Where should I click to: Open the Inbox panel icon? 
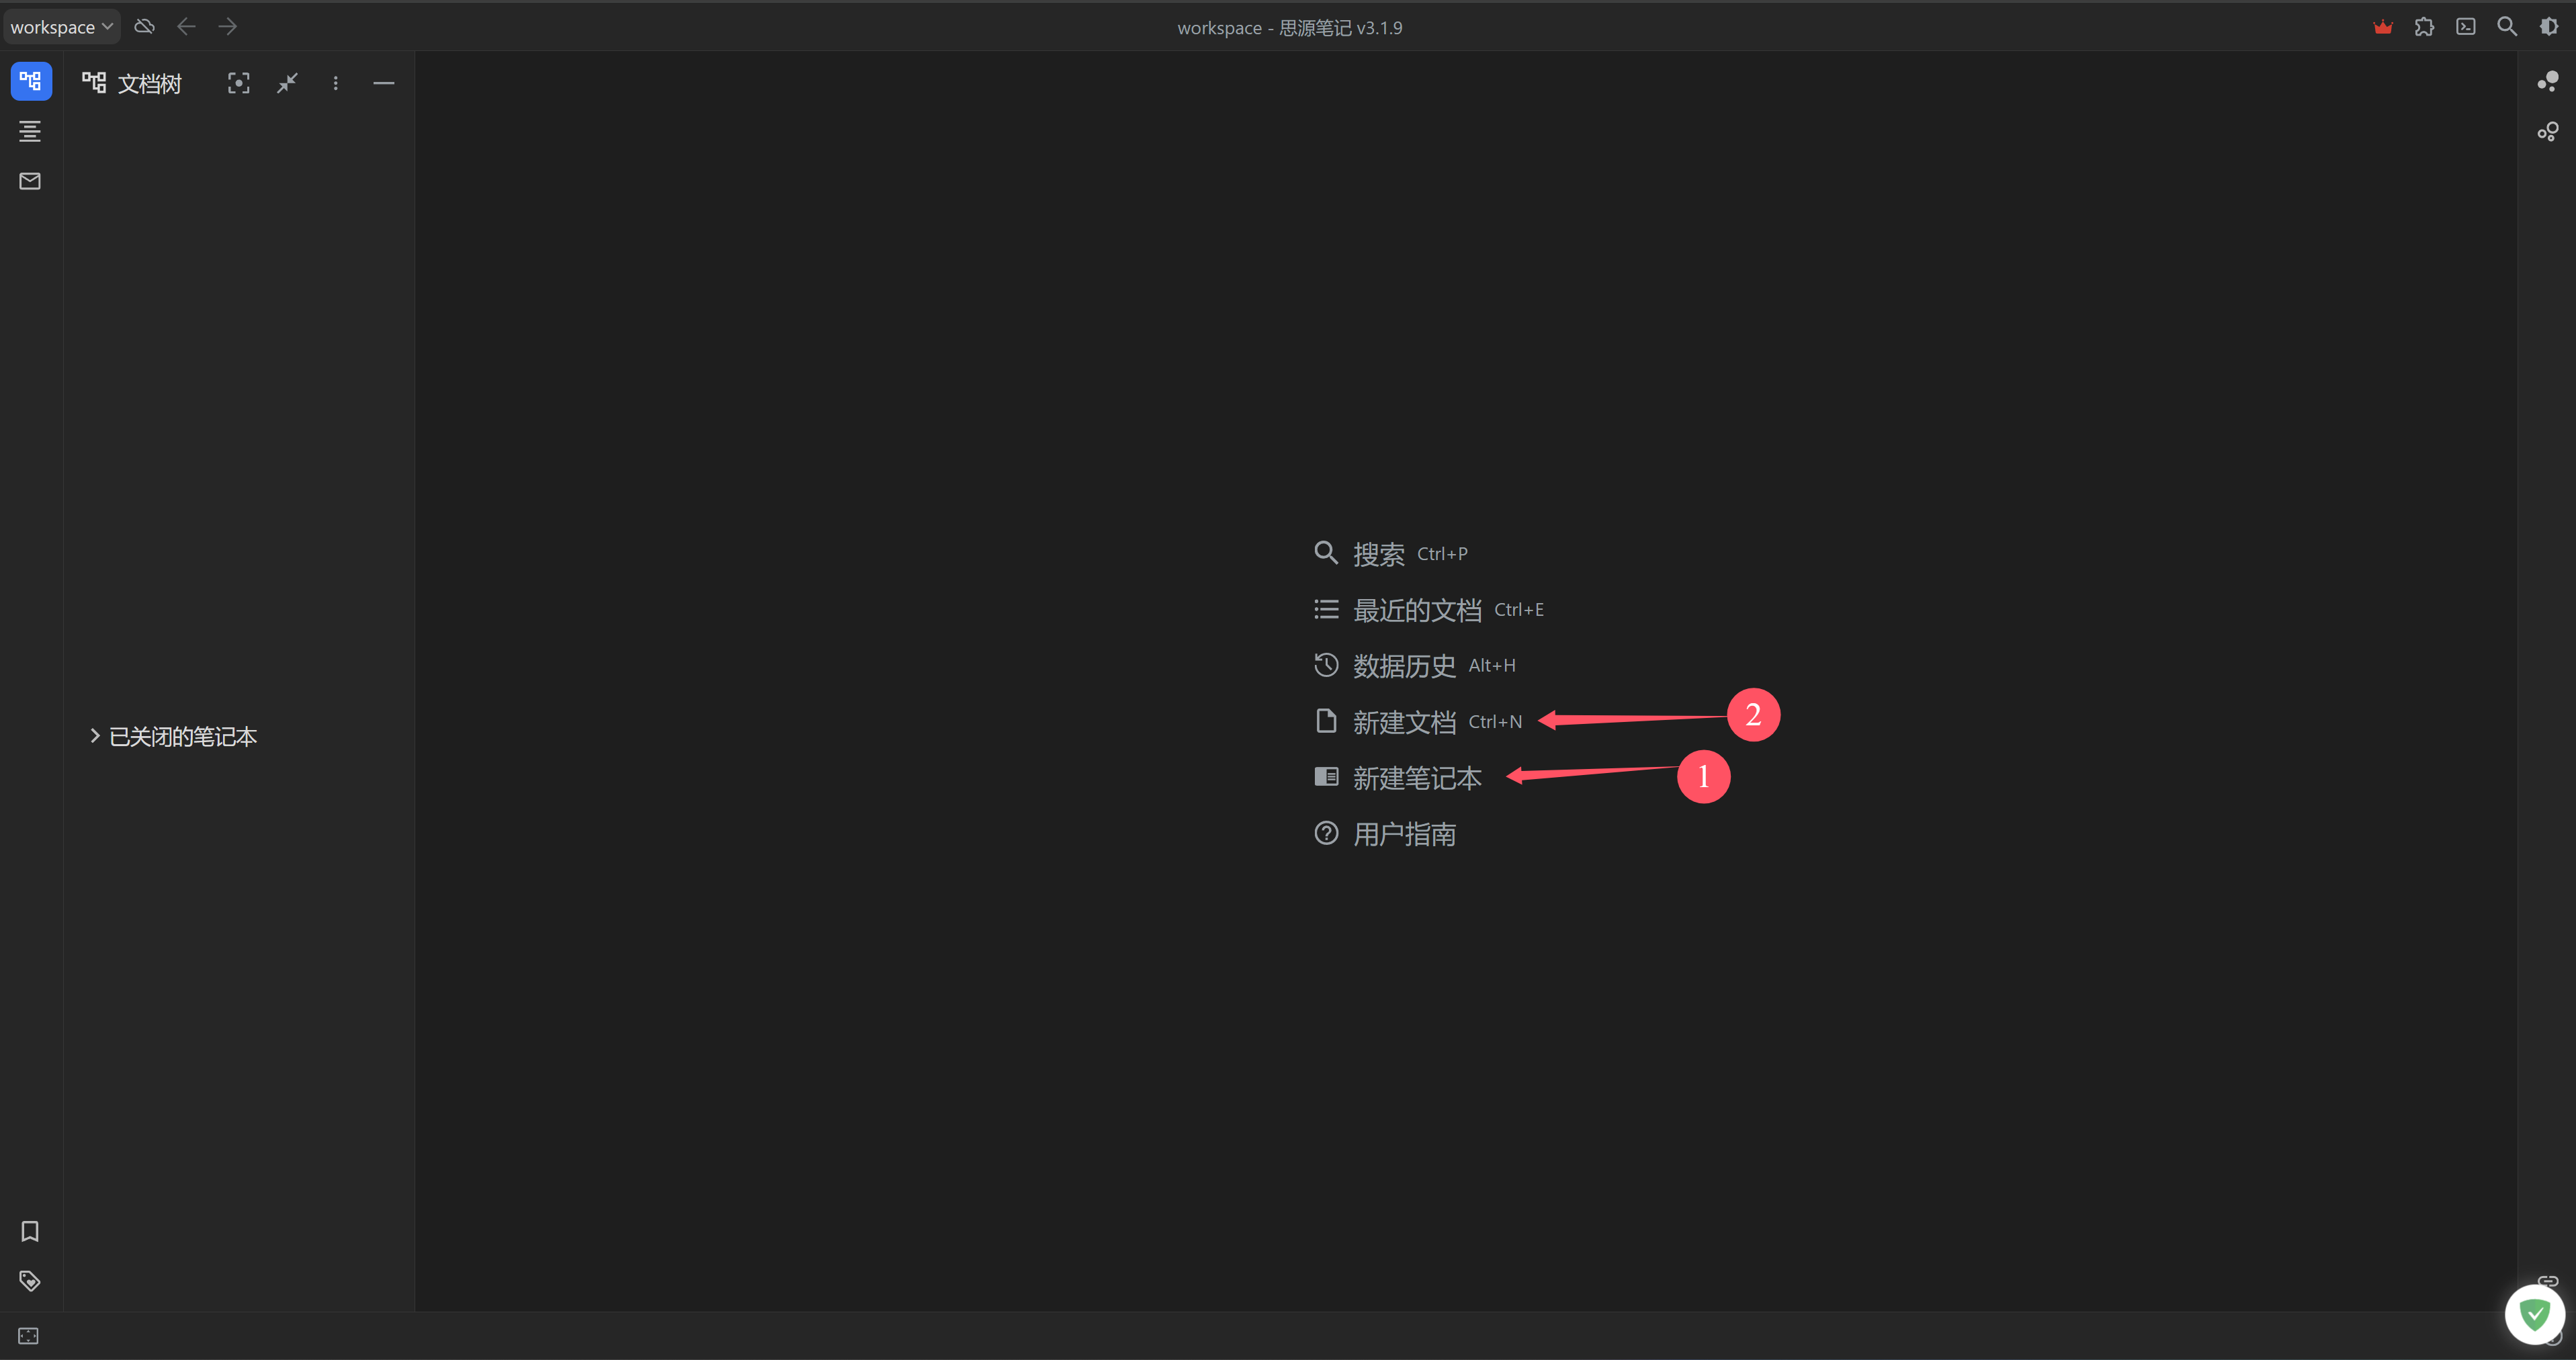[x=30, y=181]
